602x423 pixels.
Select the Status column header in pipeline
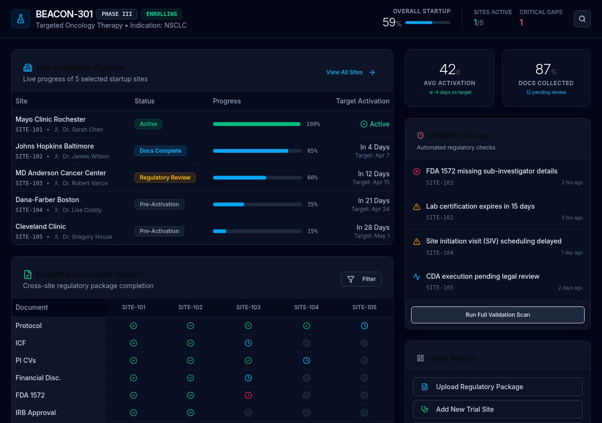pos(144,101)
